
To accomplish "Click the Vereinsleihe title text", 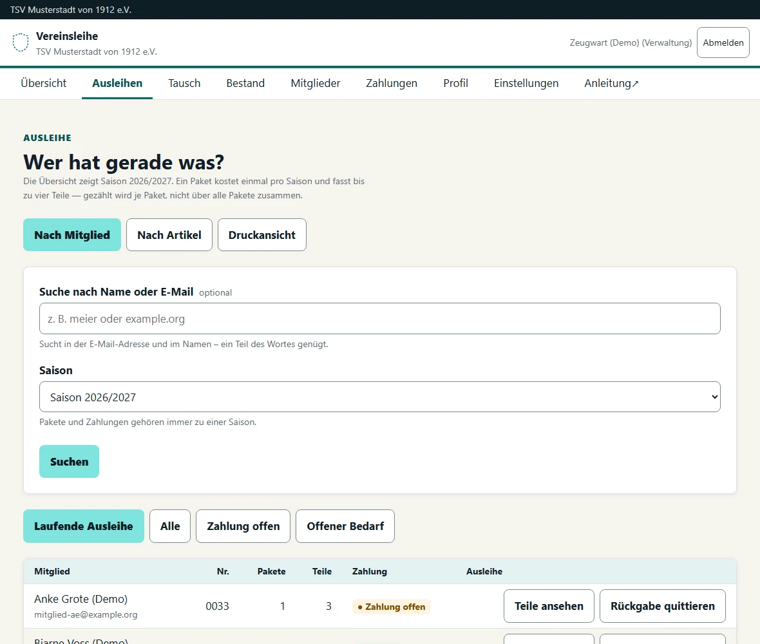I will tap(67, 36).
